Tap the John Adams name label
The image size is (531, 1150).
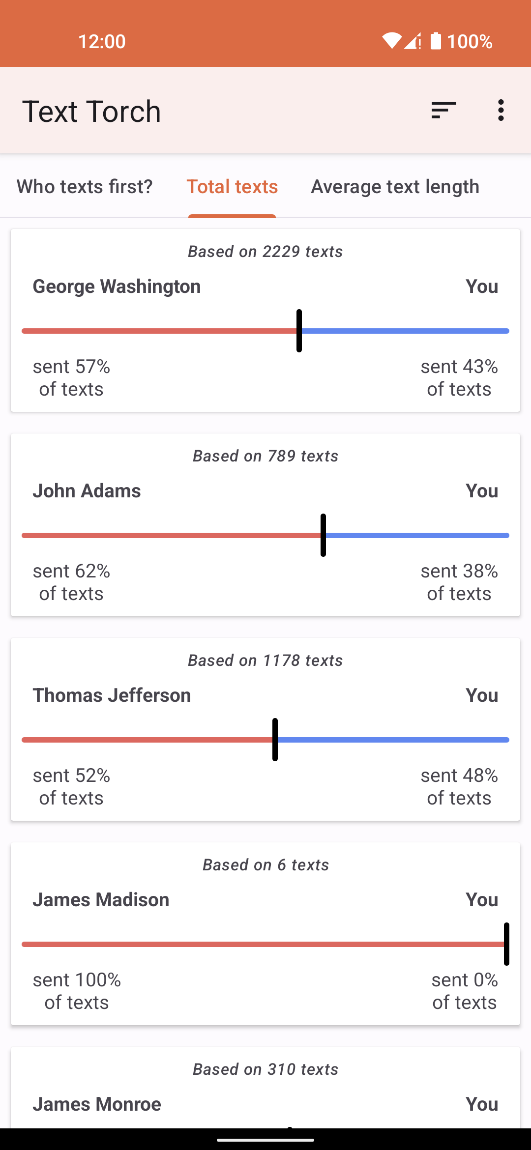[x=87, y=491]
